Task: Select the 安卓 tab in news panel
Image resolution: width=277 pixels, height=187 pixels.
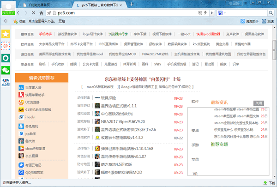Action: tap(195, 131)
